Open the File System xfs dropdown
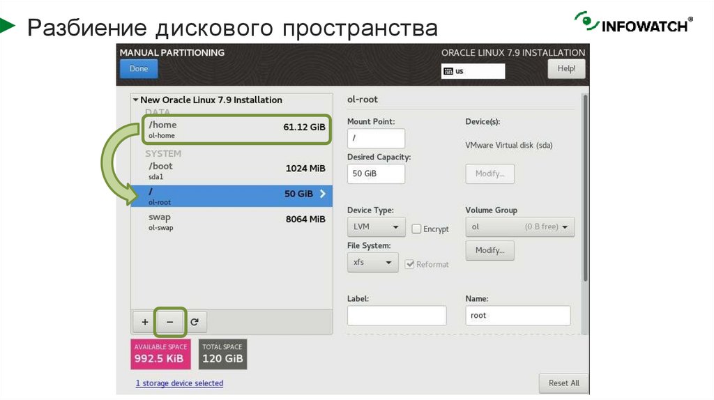714x400 pixels. (372, 263)
